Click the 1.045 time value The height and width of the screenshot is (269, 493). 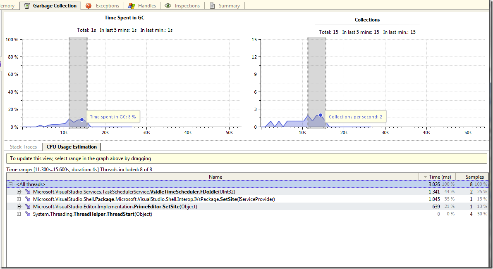[434, 199]
